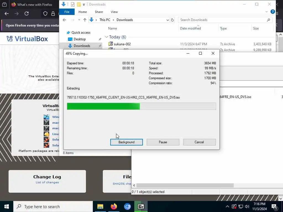This screenshot has width=283, height=212.
Task: Click the security alert tray icon
Action: (234, 206)
